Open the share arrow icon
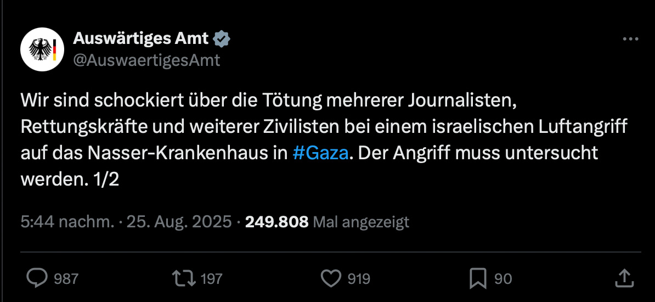The width and height of the screenshot is (655, 302). [624, 278]
